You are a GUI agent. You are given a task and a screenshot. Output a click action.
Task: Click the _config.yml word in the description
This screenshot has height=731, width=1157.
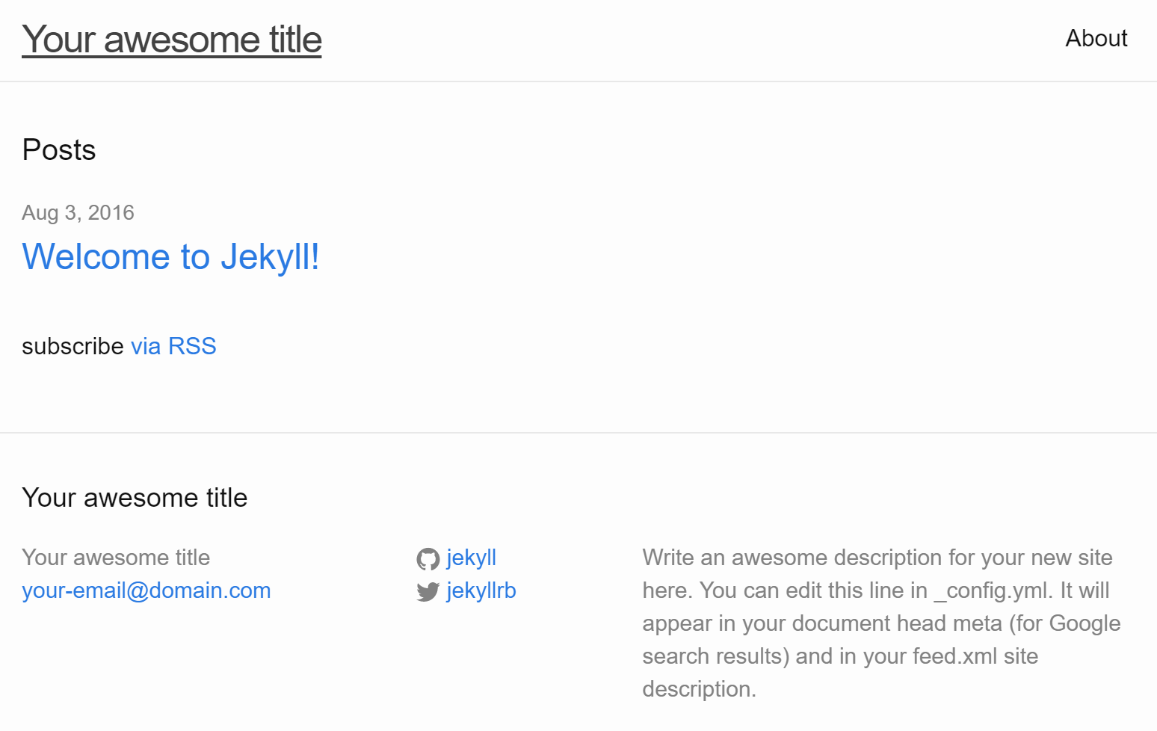coord(993,590)
